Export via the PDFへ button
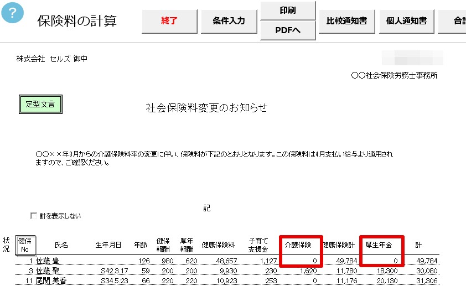 [x=288, y=30]
